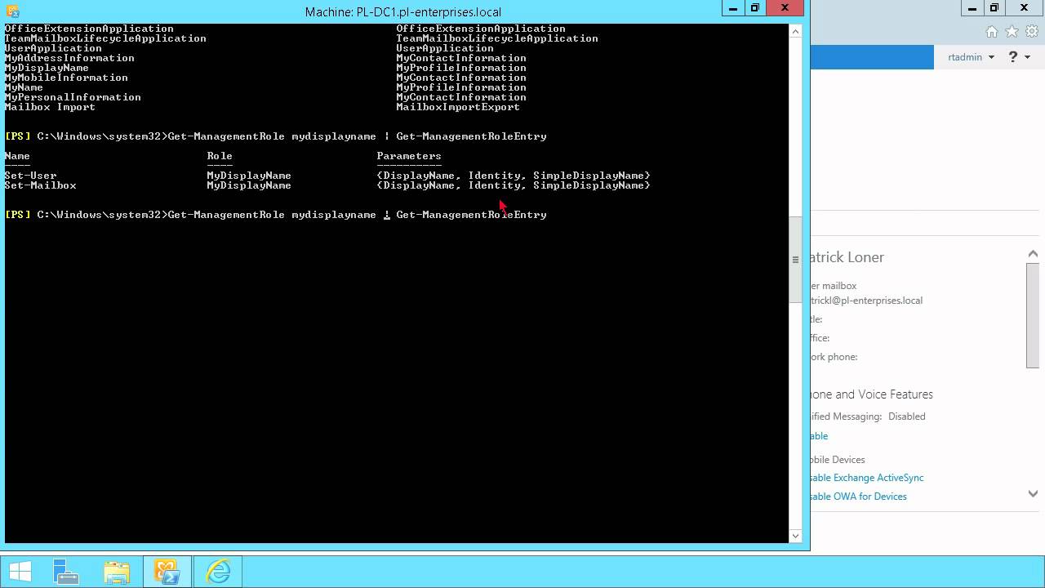Minimize the Internet Explorer window

pos(971,8)
